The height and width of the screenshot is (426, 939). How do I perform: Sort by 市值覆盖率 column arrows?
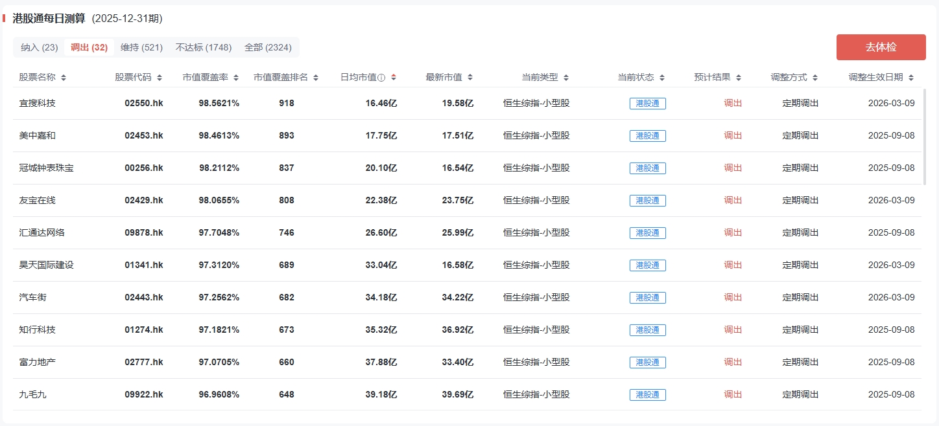point(236,78)
